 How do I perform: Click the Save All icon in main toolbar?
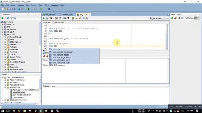pyautogui.click(x=13, y=9)
